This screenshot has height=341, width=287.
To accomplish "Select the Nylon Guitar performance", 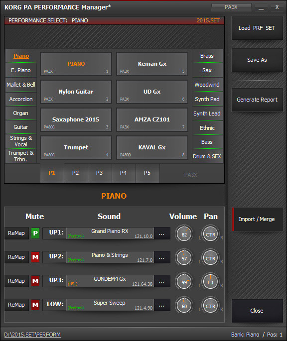I will pos(76,92).
